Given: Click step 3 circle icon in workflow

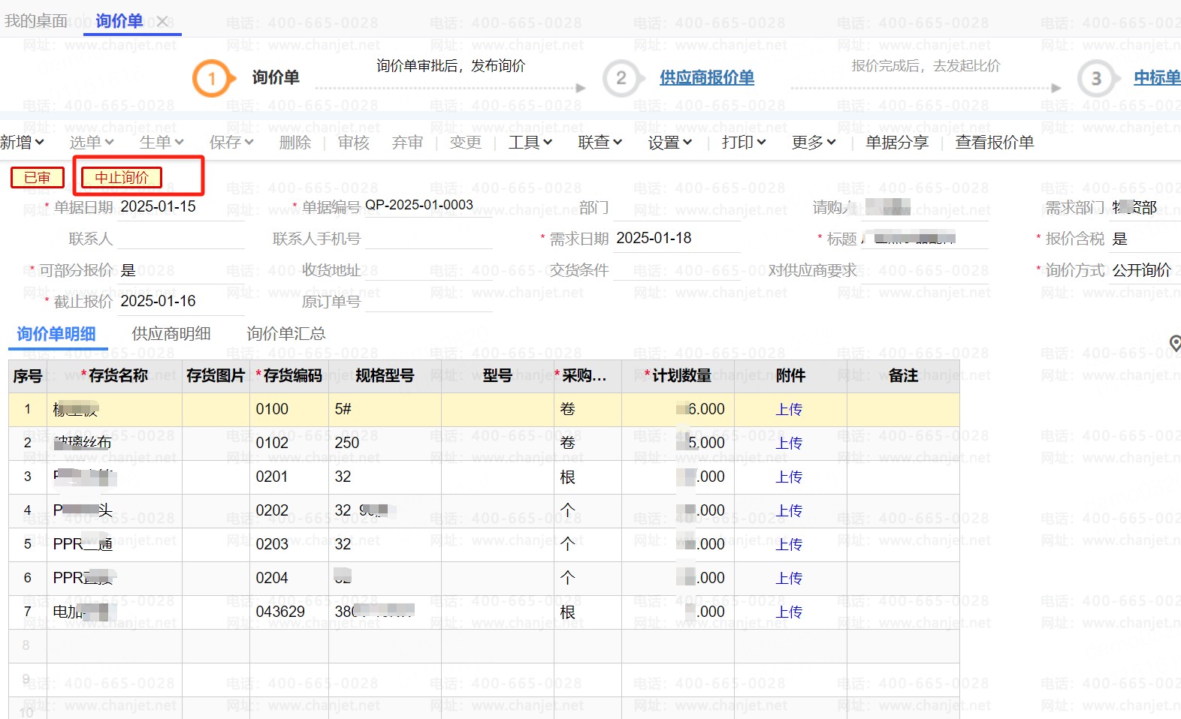Looking at the screenshot, I should coord(1095,78).
